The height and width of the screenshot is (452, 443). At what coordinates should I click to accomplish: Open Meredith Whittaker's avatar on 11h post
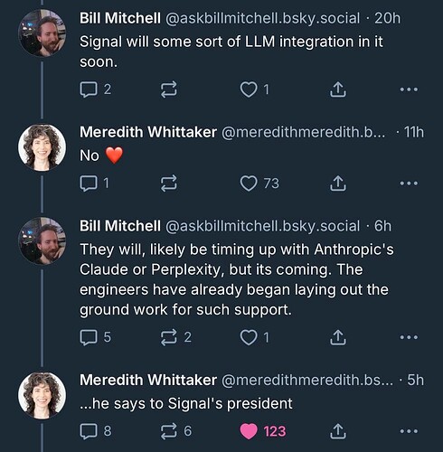tap(42, 147)
